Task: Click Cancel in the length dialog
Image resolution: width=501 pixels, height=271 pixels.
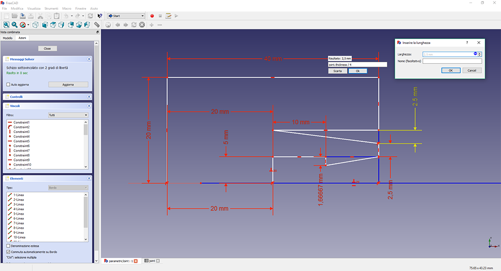Action: [x=472, y=70]
